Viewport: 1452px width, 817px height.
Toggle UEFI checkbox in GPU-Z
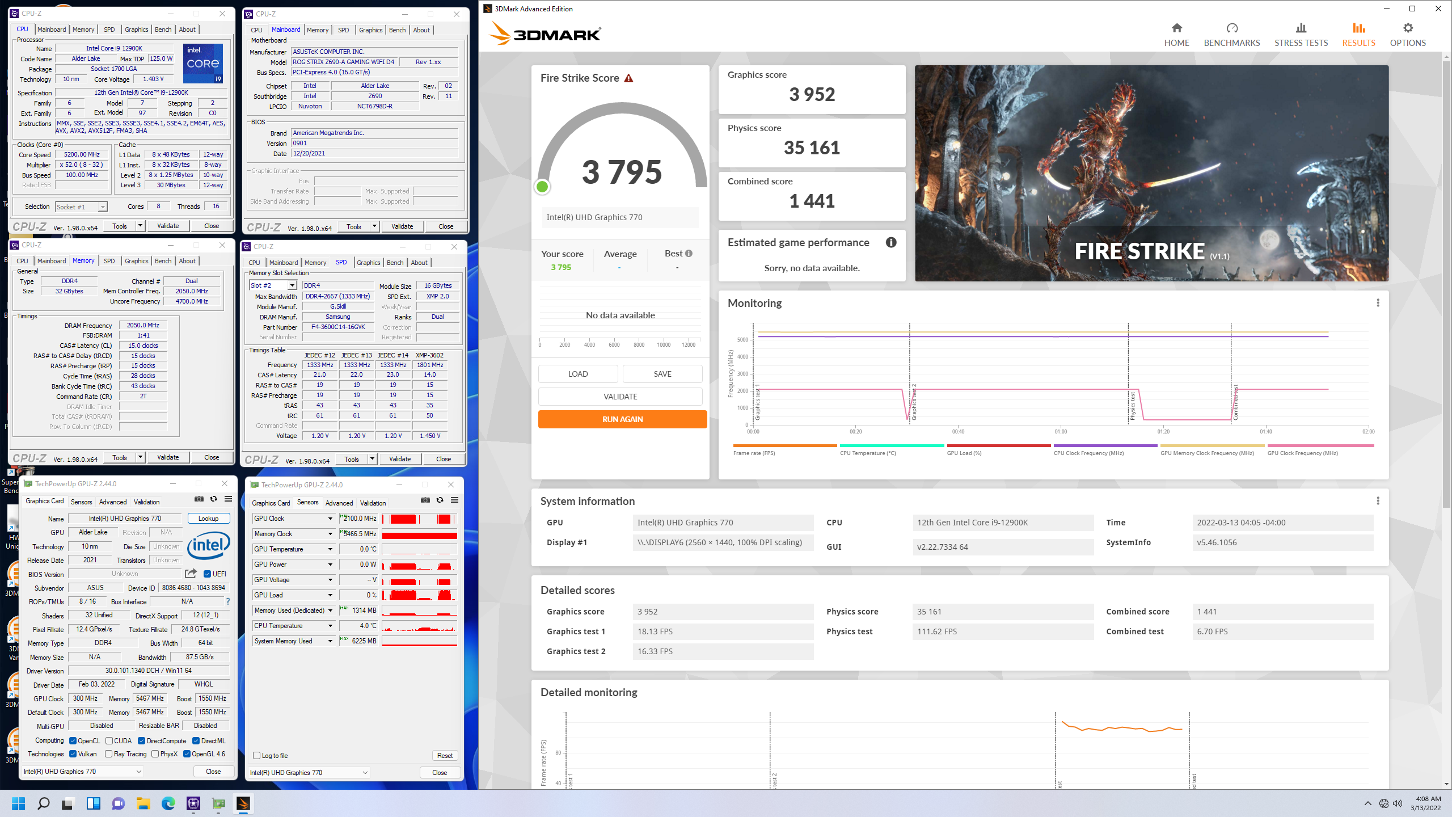pyautogui.click(x=207, y=574)
